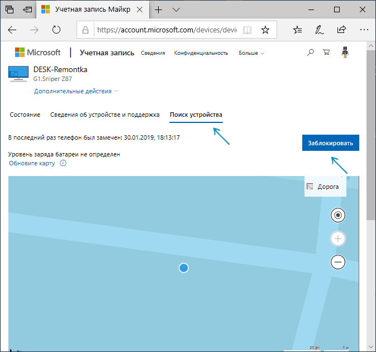Click Уровень заряда батареи не определен text
The image size is (376, 352).
(64, 154)
